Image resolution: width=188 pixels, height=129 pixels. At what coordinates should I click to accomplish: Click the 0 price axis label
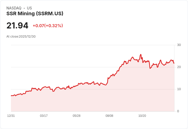(178, 111)
